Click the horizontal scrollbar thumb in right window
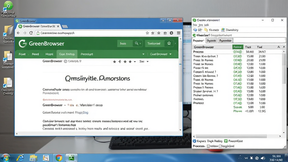Viewport: 288px width, 162px height. click(231, 136)
